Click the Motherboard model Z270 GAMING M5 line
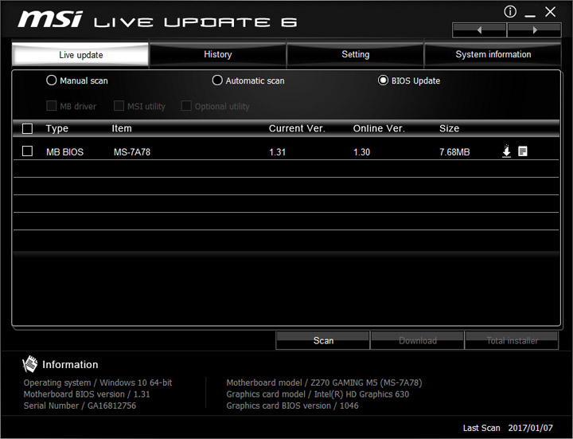The height and width of the screenshot is (439, 573). tap(324, 382)
